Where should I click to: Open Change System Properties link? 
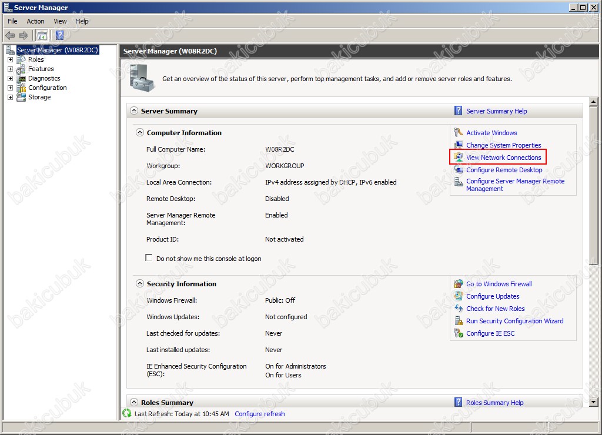click(503, 145)
